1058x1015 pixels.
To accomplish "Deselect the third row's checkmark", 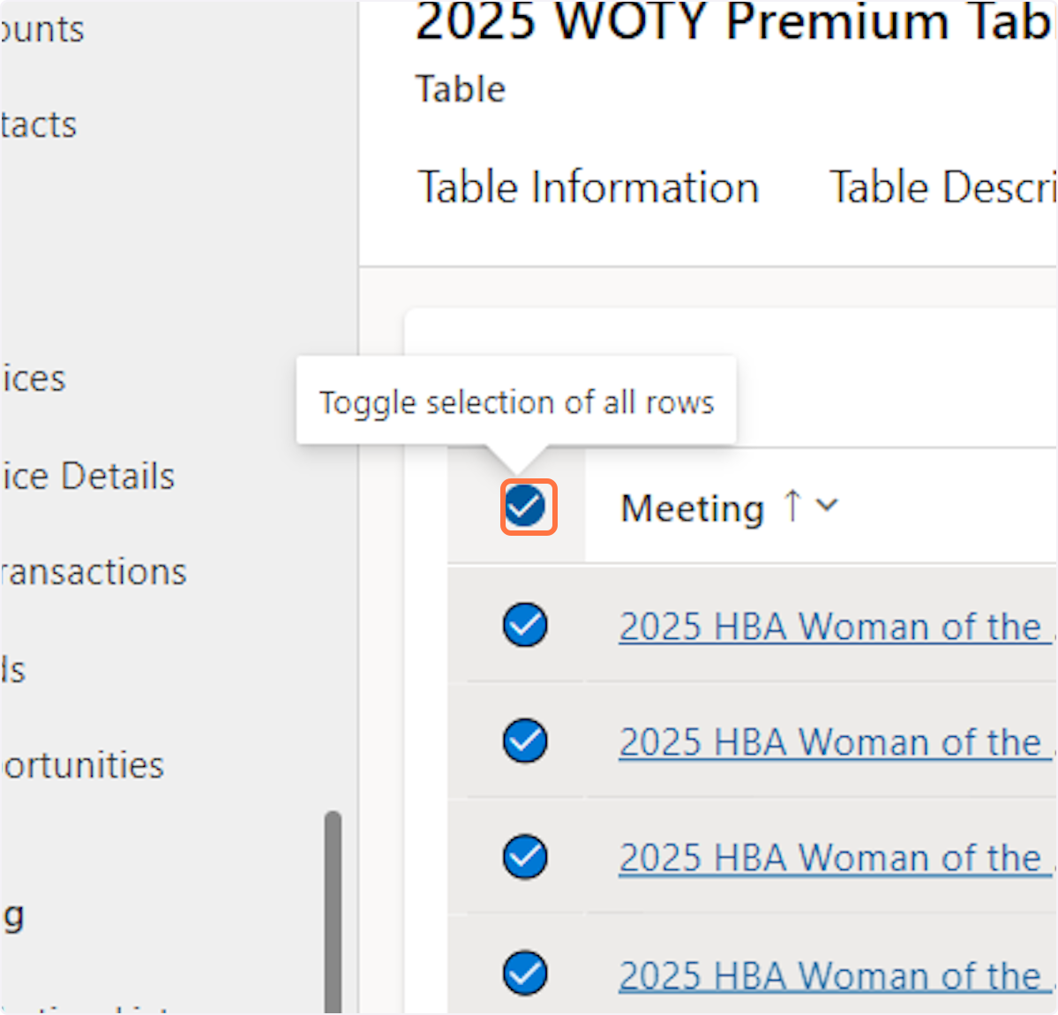I will point(526,857).
